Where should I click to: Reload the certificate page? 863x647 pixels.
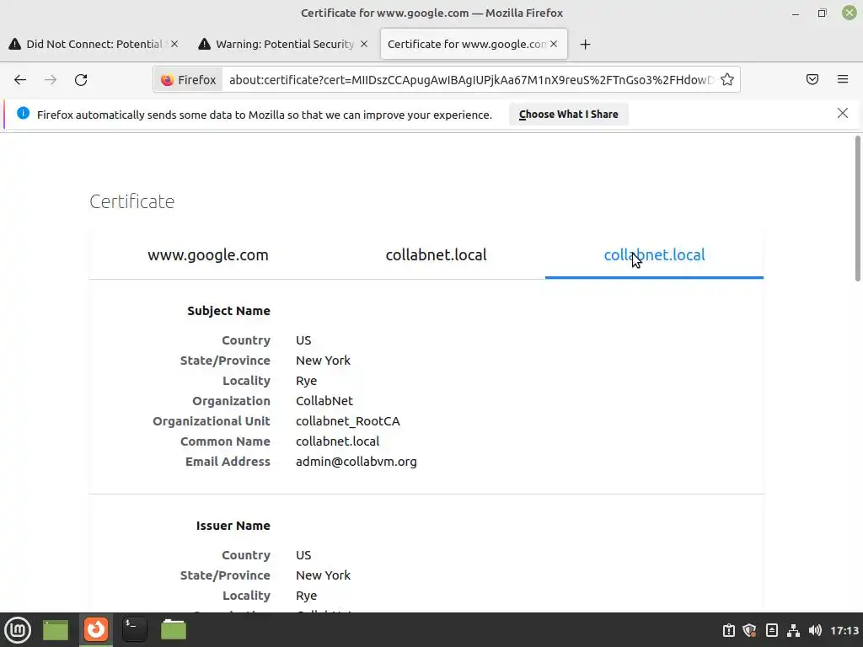pyautogui.click(x=81, y=80)
